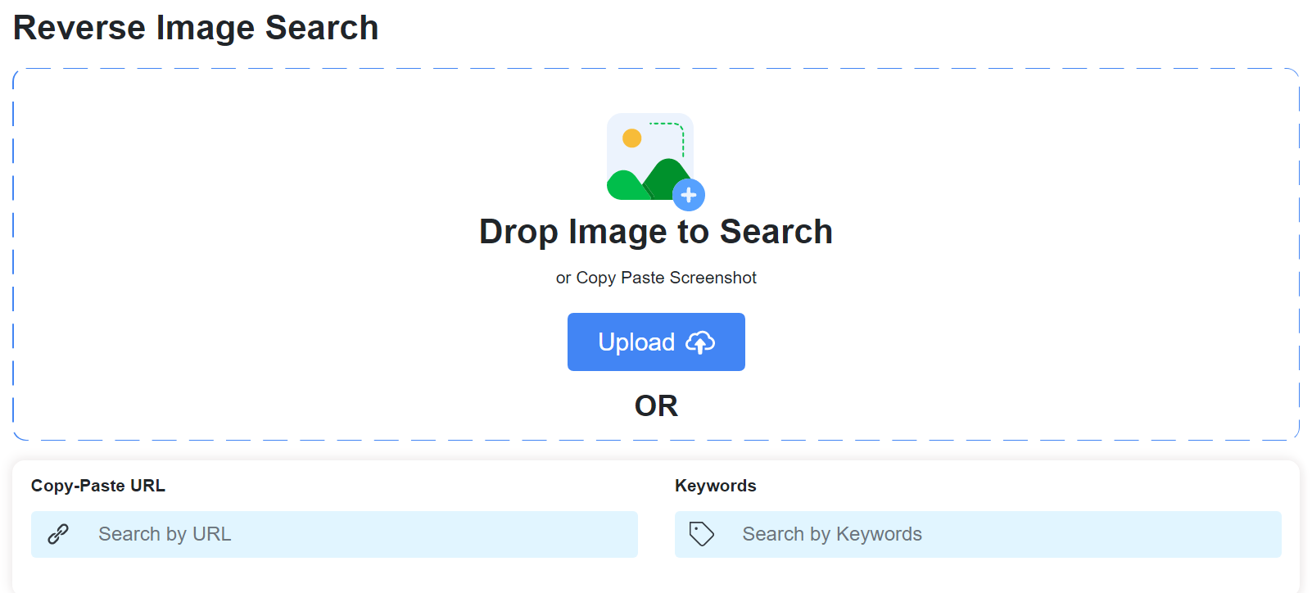The width and height of the screenshot is (1312, 593).
Task: Click the bold OR separator text
Action: pyautogui.click(x=656, y=406)
